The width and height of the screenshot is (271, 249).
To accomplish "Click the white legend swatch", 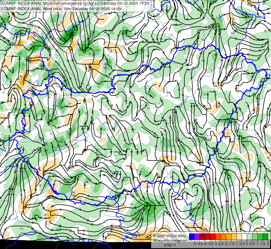I will tap(244, 237).
